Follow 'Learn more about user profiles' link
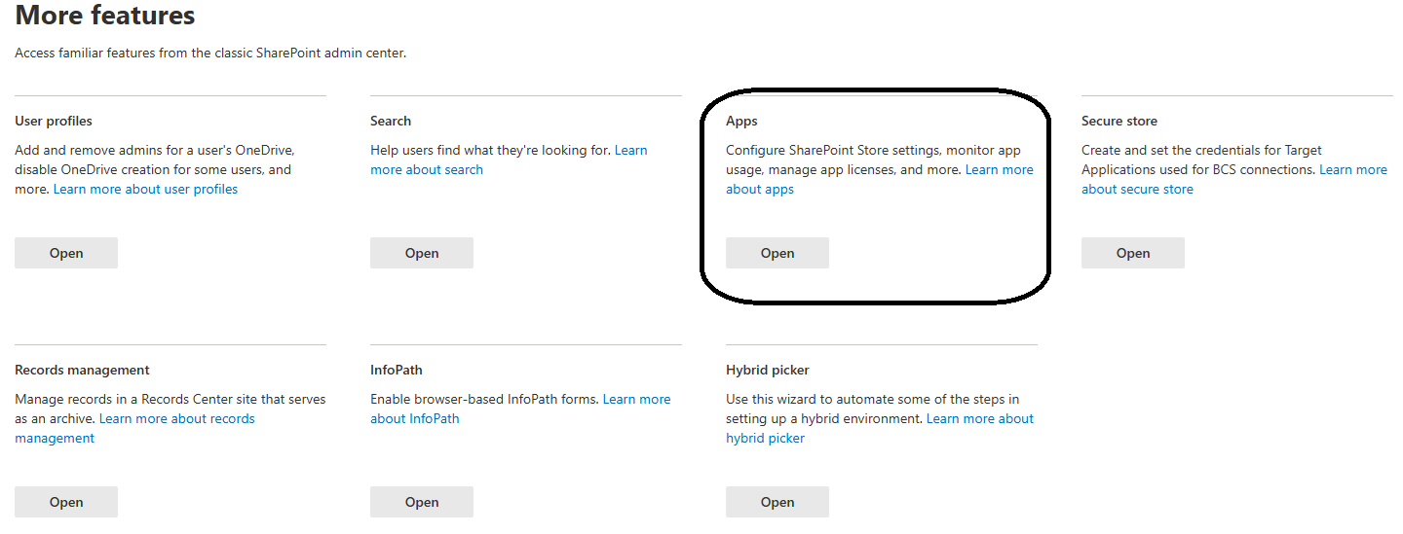Screen dimensions: 1403x534 tap(145, 189)
